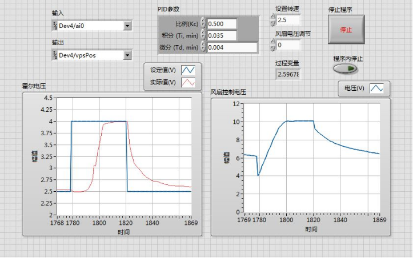Viewport: 413px width, 258px height.
Task: Click the I/O icon of the 输出 channel control
Action: (55, 55)
